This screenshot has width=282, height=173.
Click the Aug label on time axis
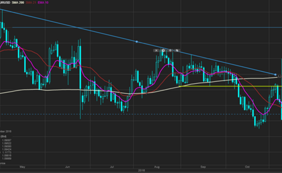click(157, 167)
